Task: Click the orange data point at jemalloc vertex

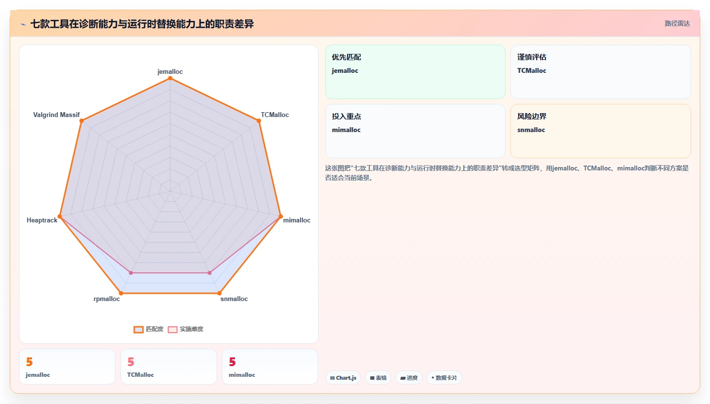Action: pos(170,78)
